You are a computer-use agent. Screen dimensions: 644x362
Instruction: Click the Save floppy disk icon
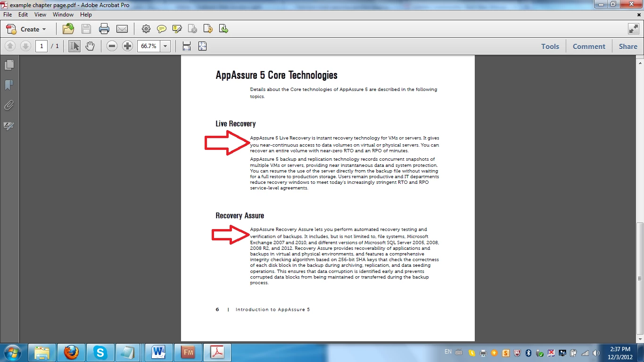pyautogui.click(x=86, y=29)
